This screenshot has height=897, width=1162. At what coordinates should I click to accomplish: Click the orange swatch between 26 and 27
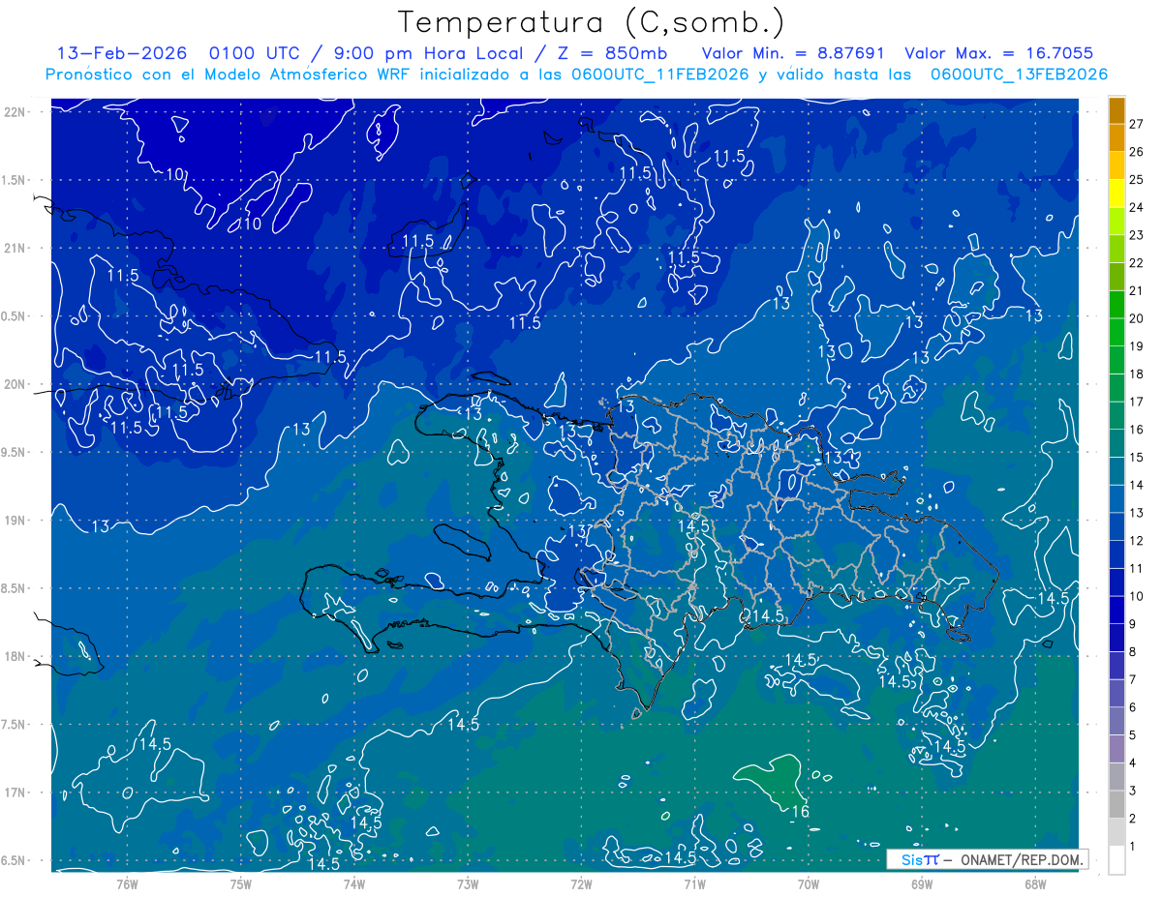[x=1117, y=139]
